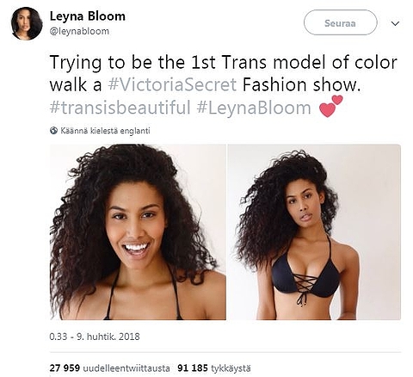The image size is (413, 377).
Task: View the 27 959 uudelleentwiittausta list
Action: point(109,368)
